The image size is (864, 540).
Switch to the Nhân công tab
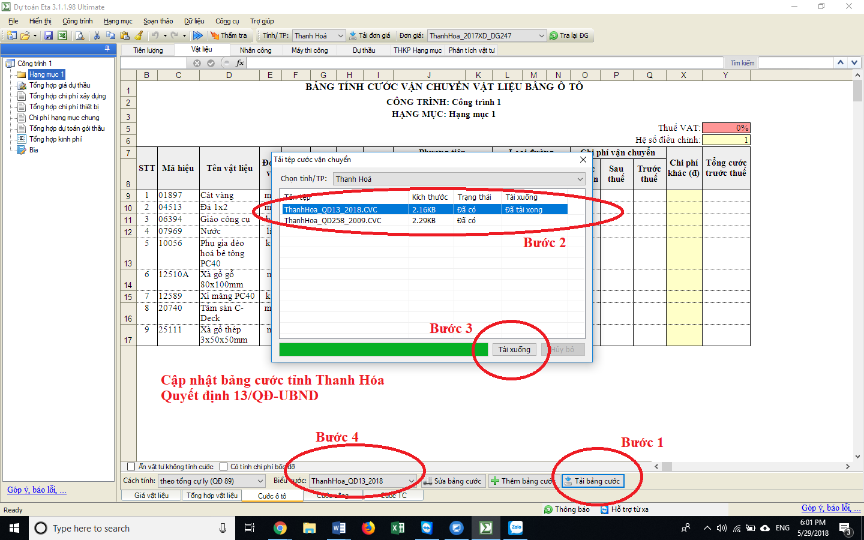pos(256,50)
